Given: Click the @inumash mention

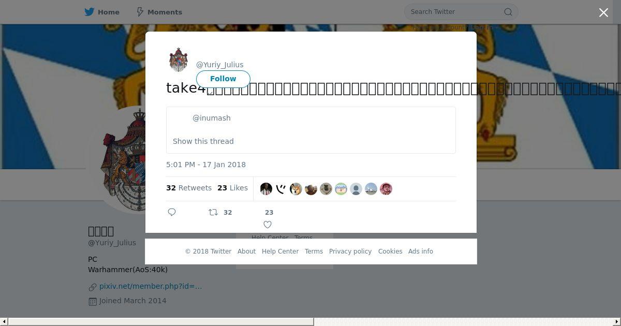Looking at the screenshot, I should 212,118.
